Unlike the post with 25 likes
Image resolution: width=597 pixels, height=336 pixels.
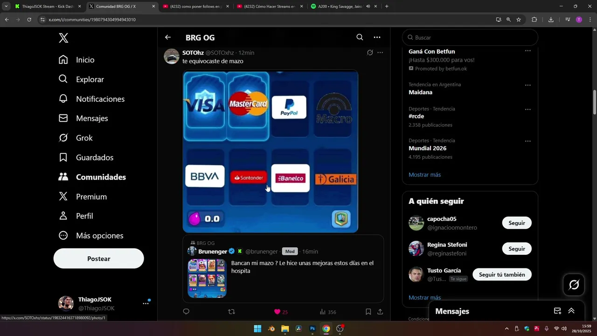(x=281, y=312)
